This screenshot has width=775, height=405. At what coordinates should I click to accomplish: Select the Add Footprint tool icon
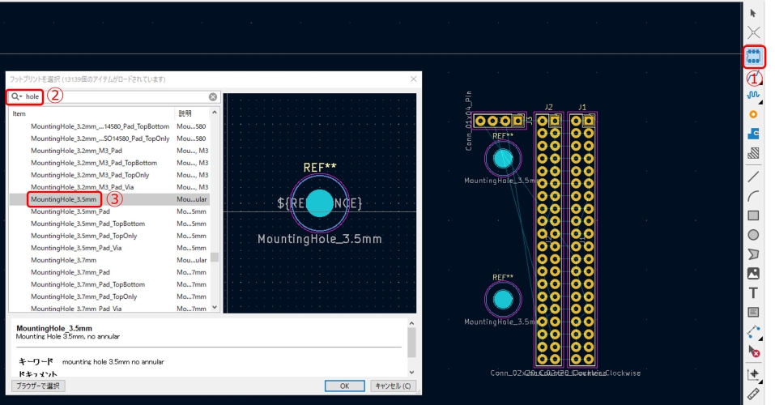pos(753,57)
